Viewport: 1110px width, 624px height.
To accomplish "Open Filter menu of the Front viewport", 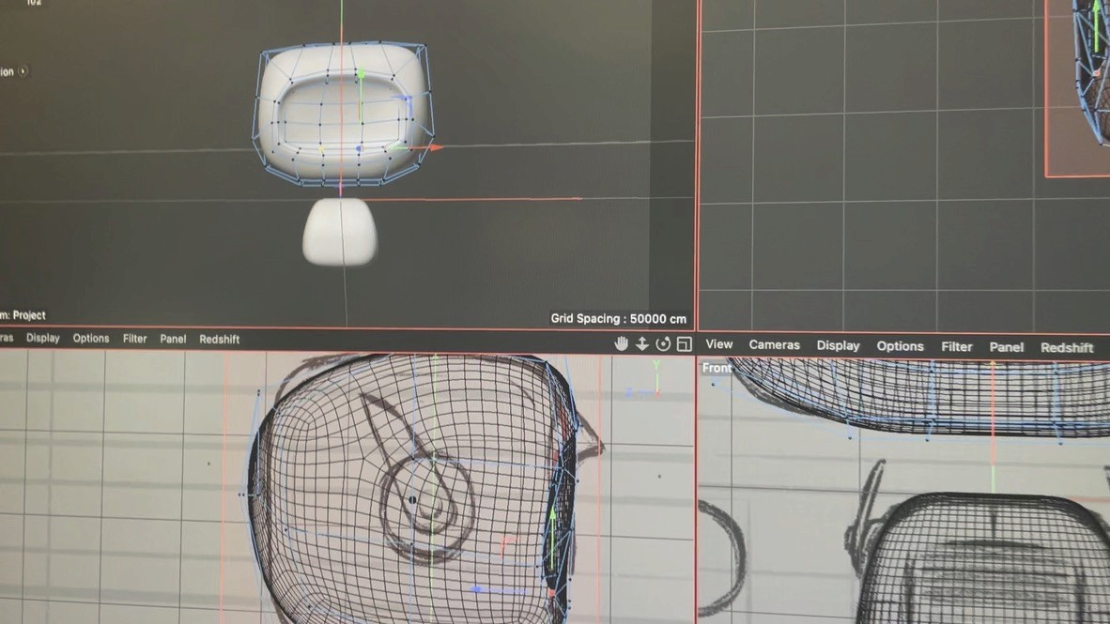I will pyautogui.click(x=957, y=346).
